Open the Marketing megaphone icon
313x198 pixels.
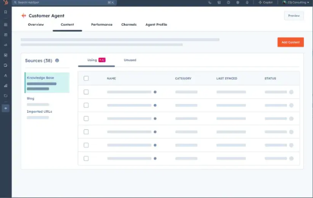(x=6, y=45)
